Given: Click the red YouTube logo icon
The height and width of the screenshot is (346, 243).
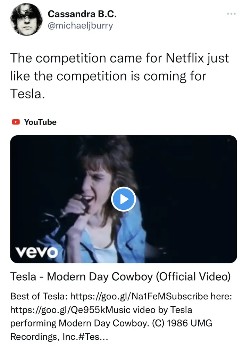Looking at the screenshot, I should coord(16,122).
